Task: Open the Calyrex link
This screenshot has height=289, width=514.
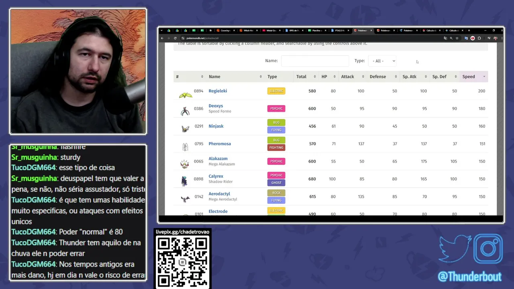Action: click(x=216, y=176)
